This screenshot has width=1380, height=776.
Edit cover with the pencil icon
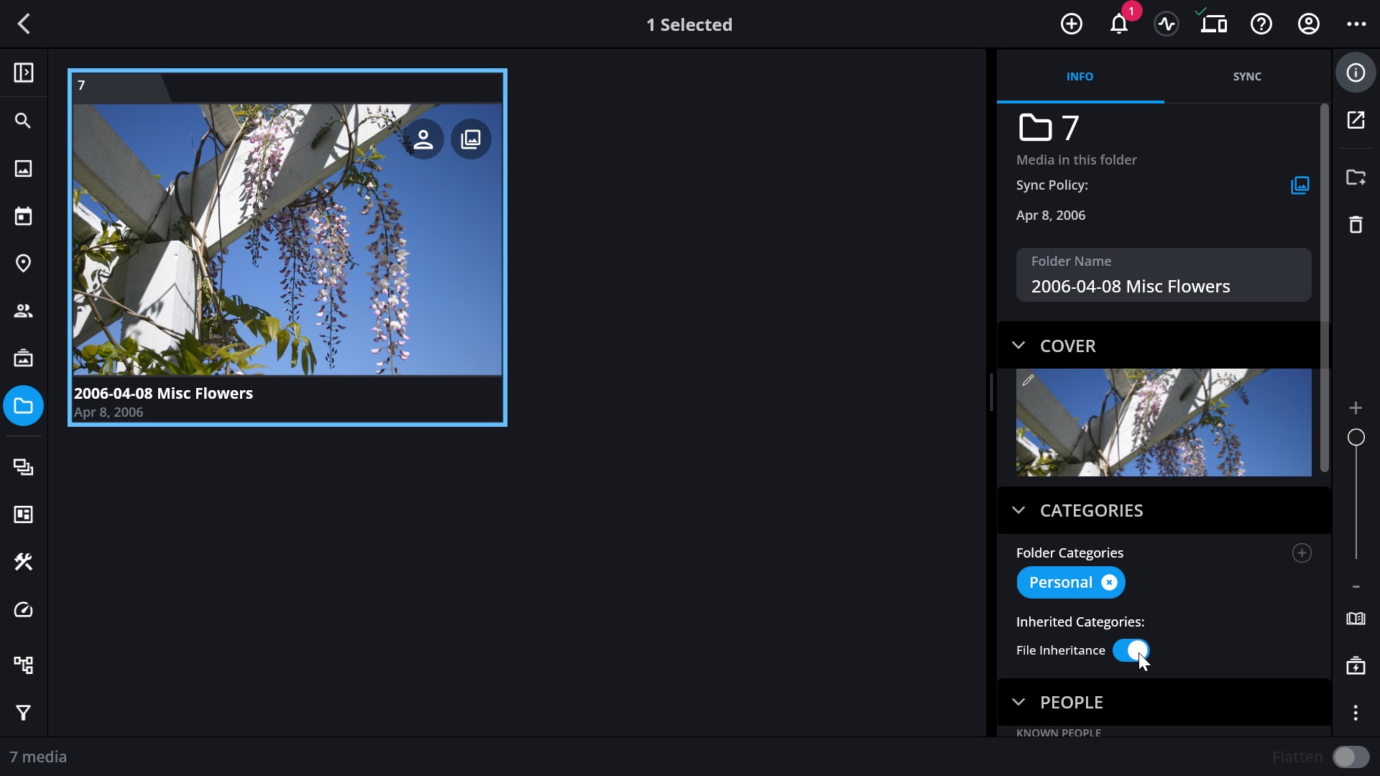[x=1029, y=380]
